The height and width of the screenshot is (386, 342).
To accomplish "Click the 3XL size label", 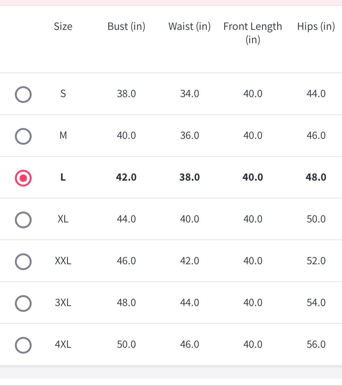I will [63, 302].
